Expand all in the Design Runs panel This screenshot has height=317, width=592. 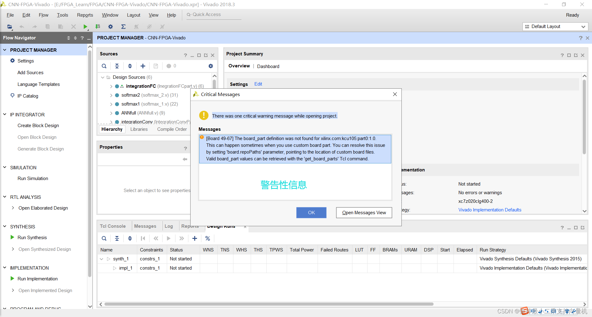tap(130, 238)
